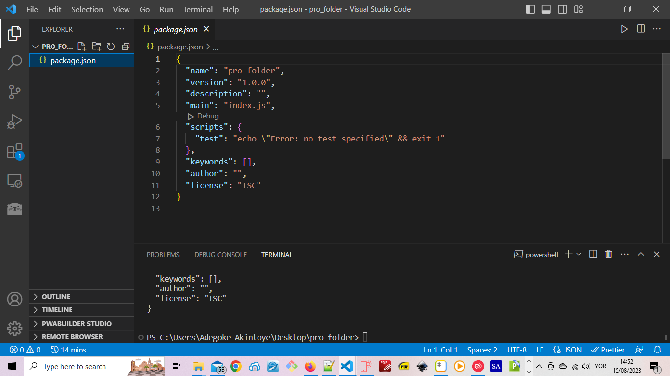Screen dimensions: 670x376
Task: Open the Extensions view
Action: click(15, 151)
